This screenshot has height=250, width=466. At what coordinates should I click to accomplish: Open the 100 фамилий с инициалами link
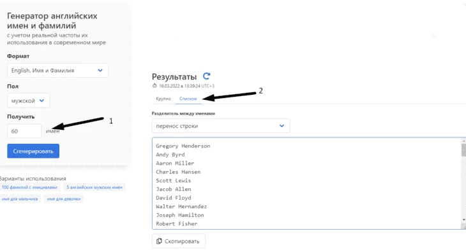point(29,187)
